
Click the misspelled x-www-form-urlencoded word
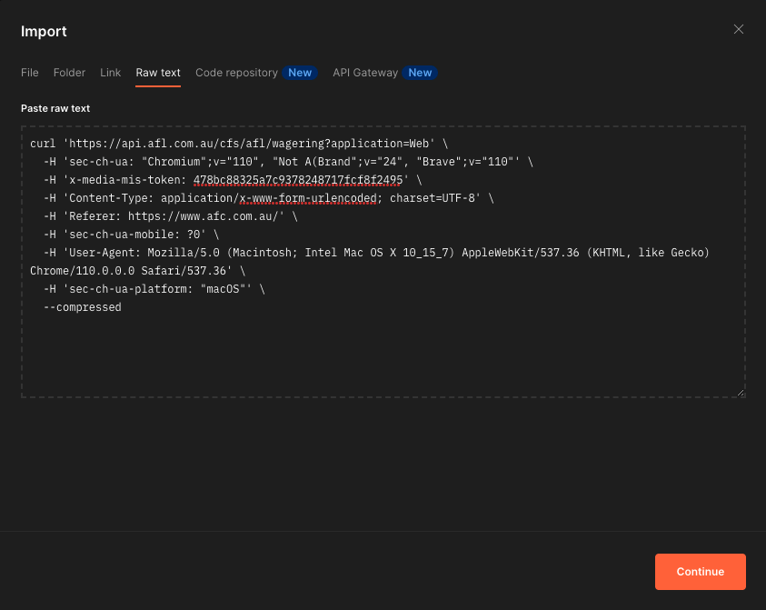pos(308,198)
